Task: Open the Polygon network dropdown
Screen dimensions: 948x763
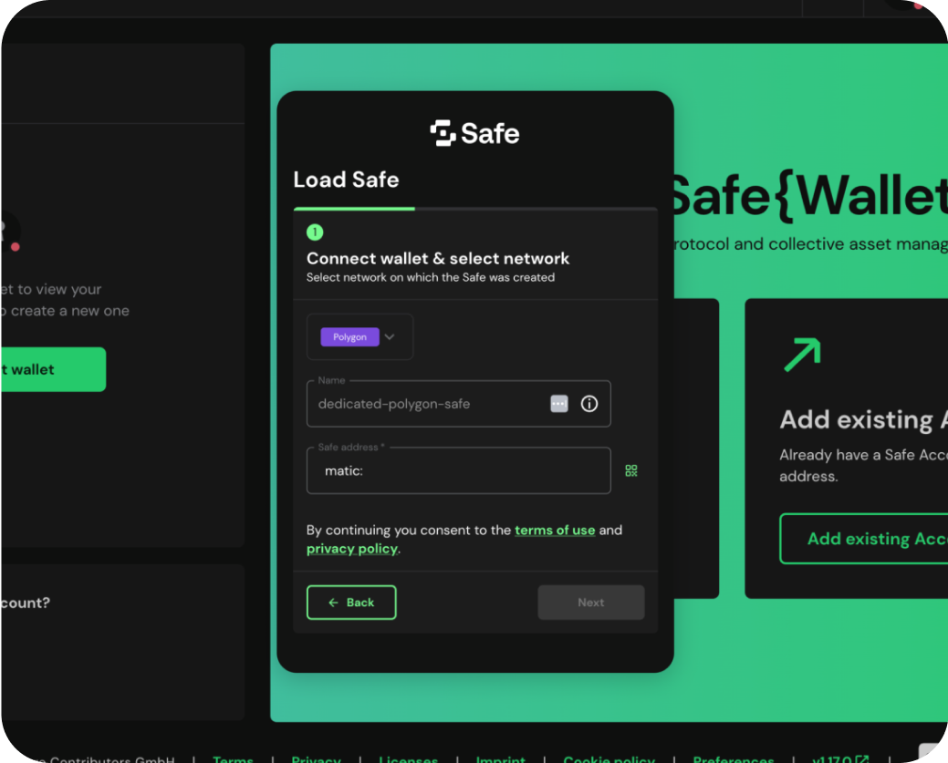Action: 359,337
